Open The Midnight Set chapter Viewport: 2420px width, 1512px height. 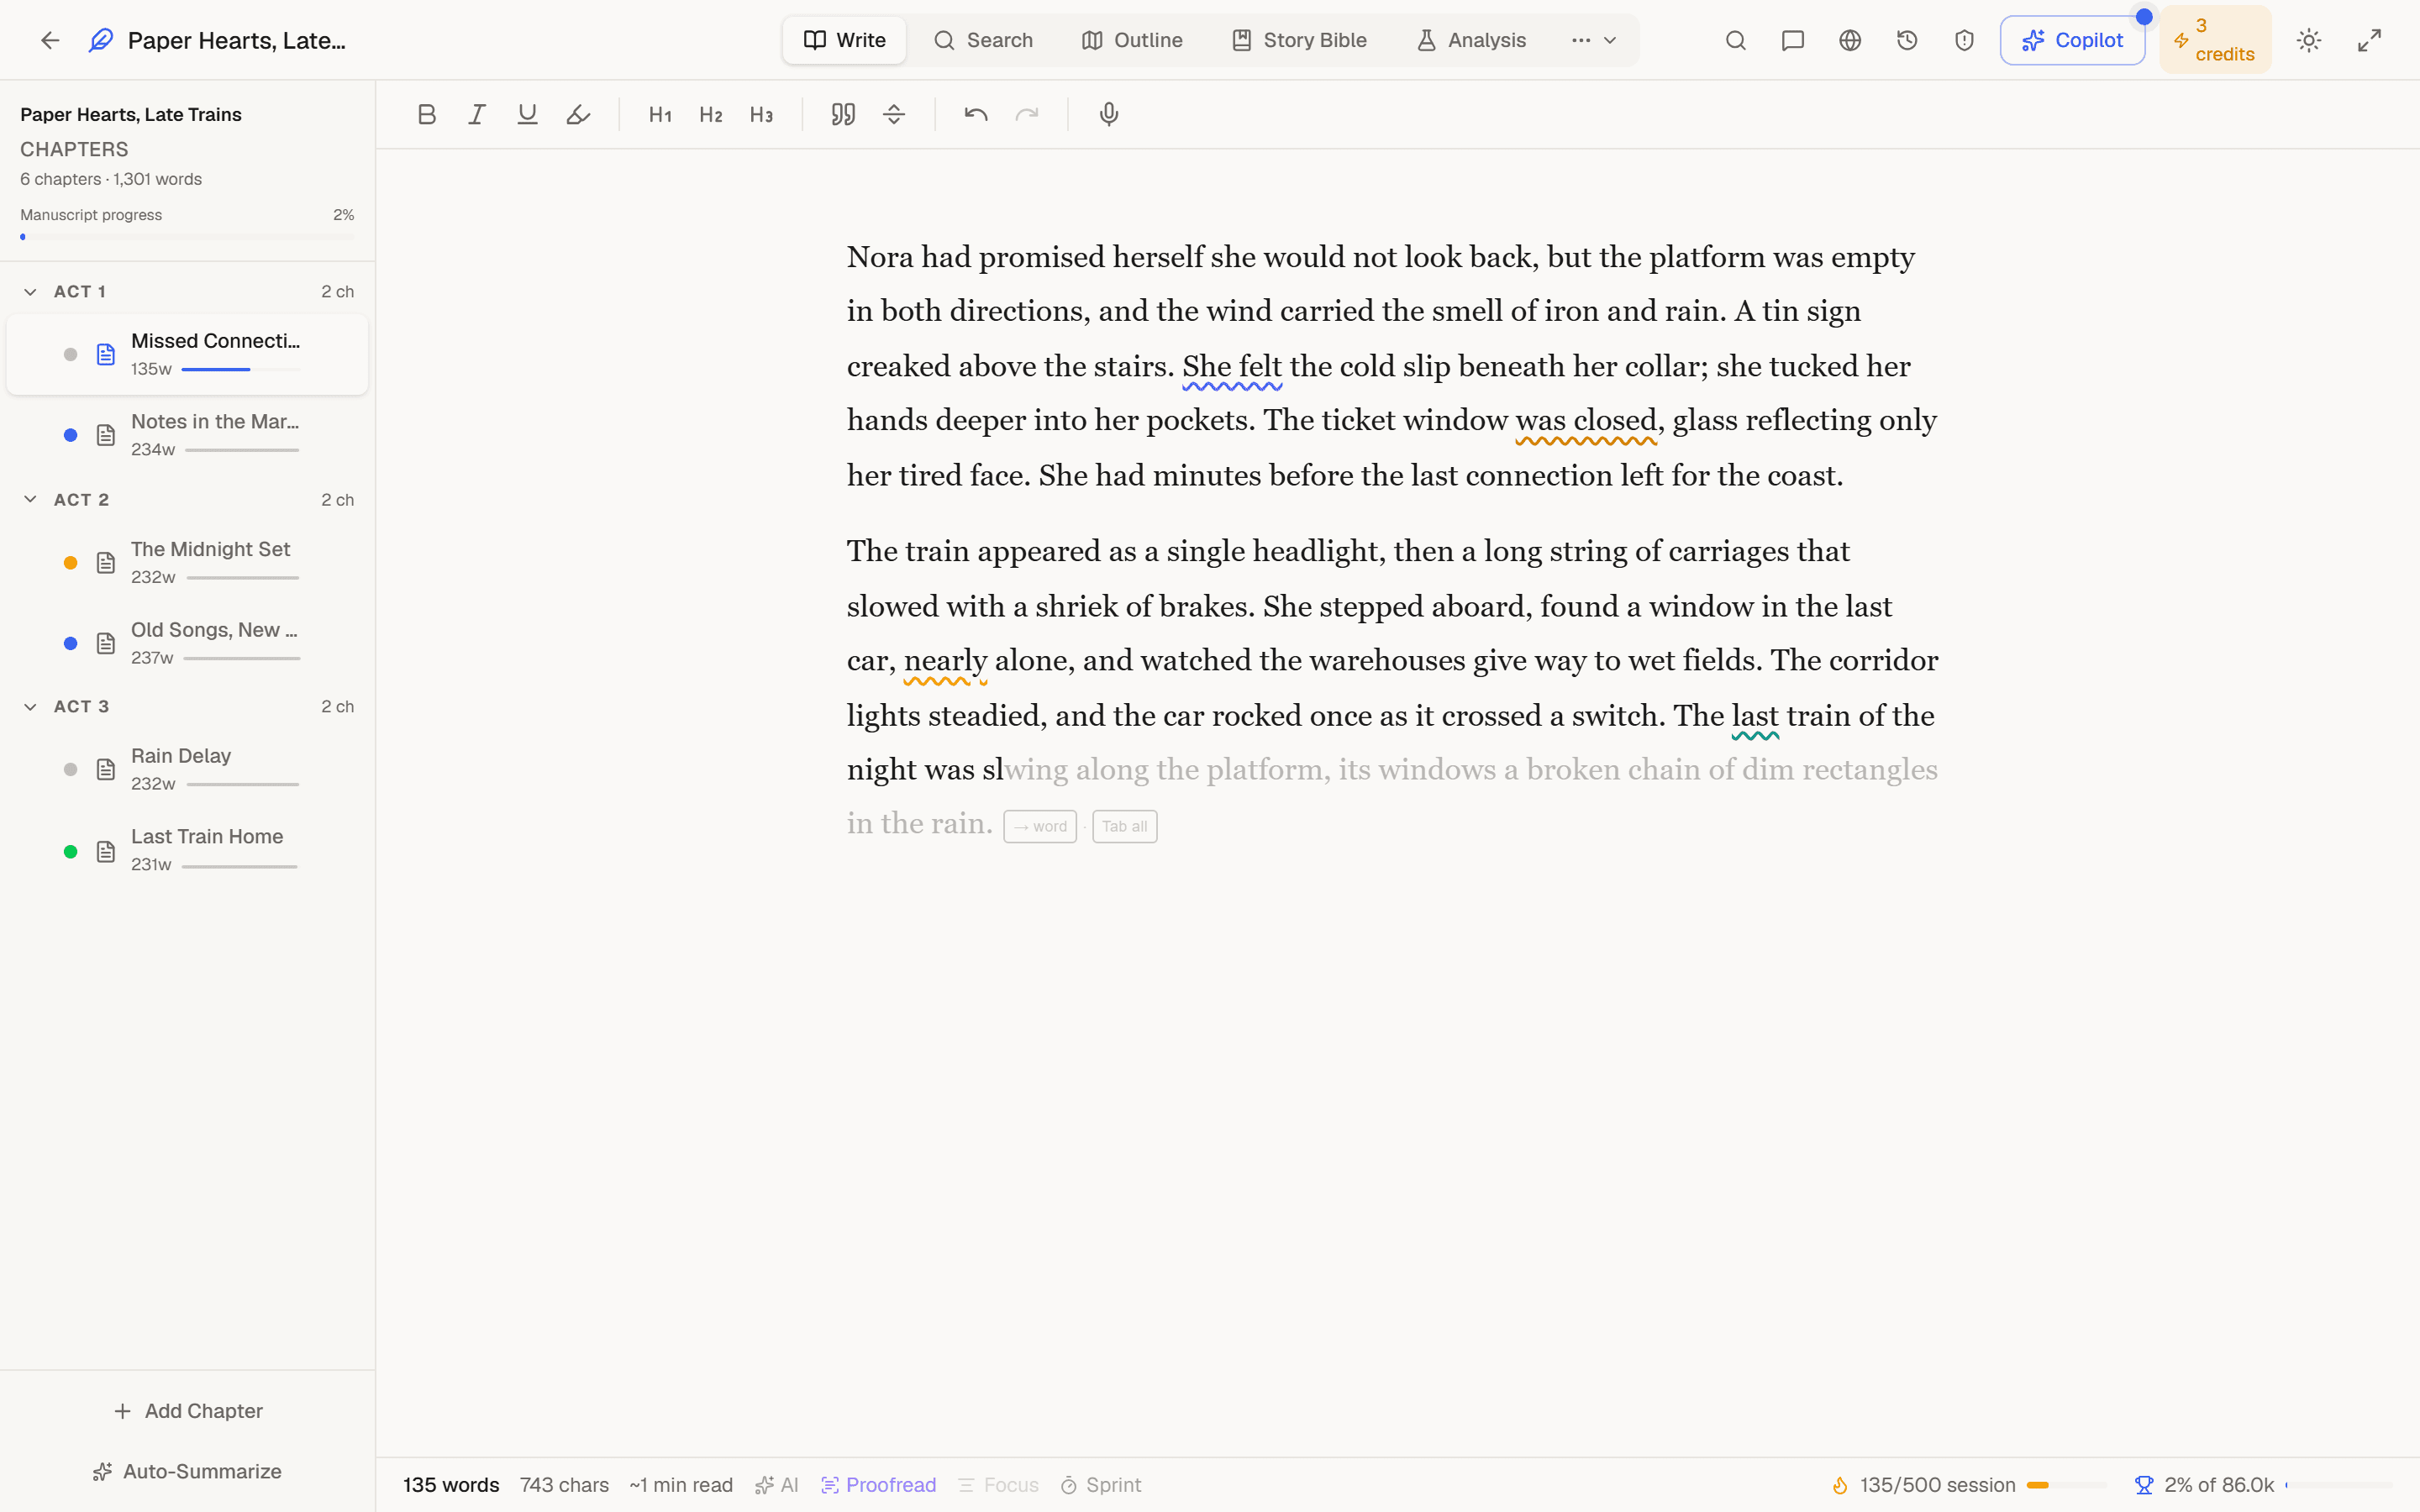187,562
